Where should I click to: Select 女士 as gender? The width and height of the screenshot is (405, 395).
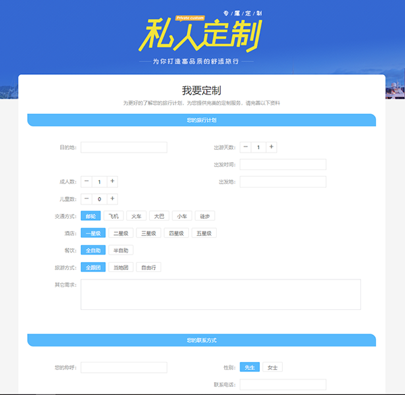273,367
